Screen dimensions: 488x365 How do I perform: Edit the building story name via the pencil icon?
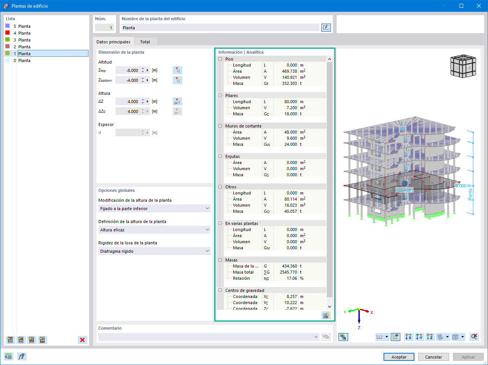pos(326,27)
